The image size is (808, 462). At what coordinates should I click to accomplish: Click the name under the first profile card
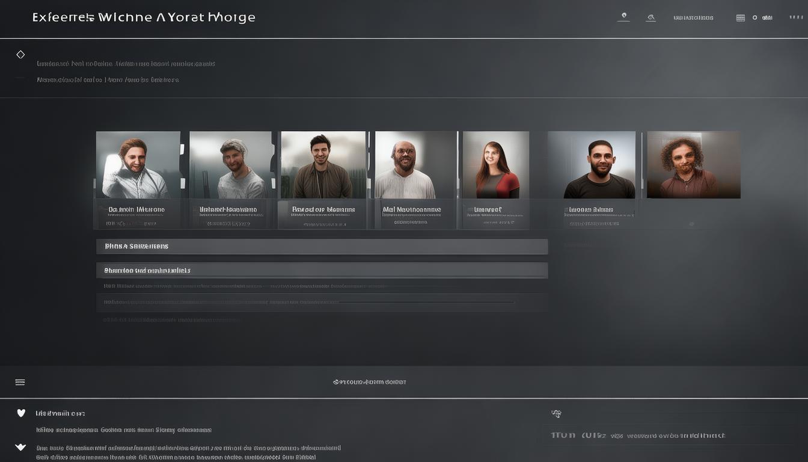click(136, 210)
